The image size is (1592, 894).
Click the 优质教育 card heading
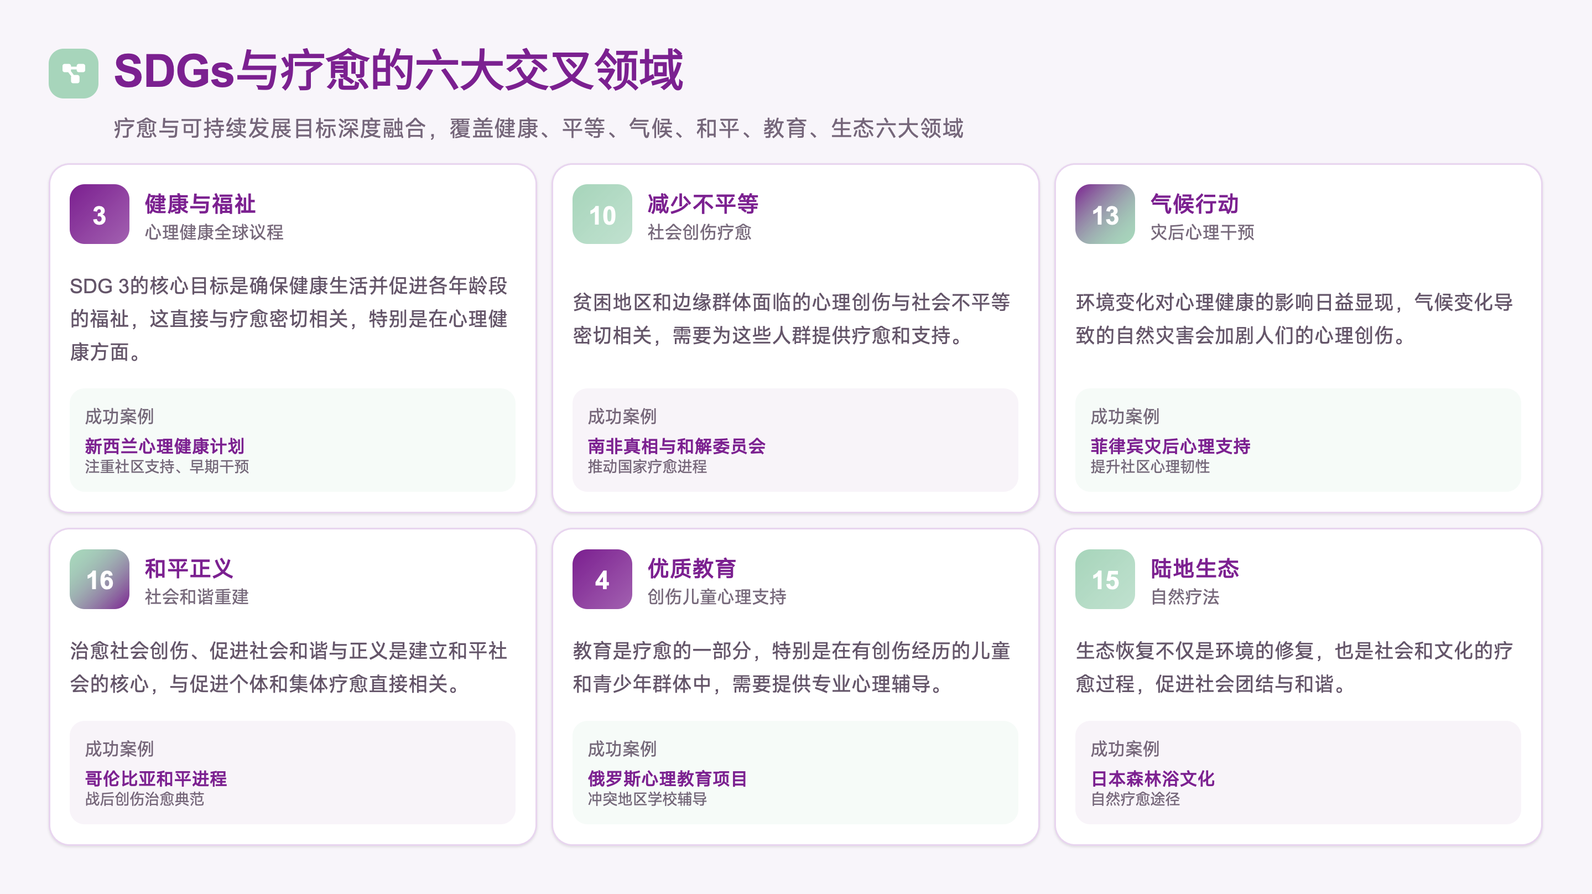[691, 568]
